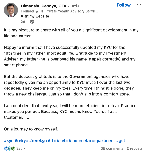View the 6 reposts
The height and width of the screenshot is (153, 147).
135,148
